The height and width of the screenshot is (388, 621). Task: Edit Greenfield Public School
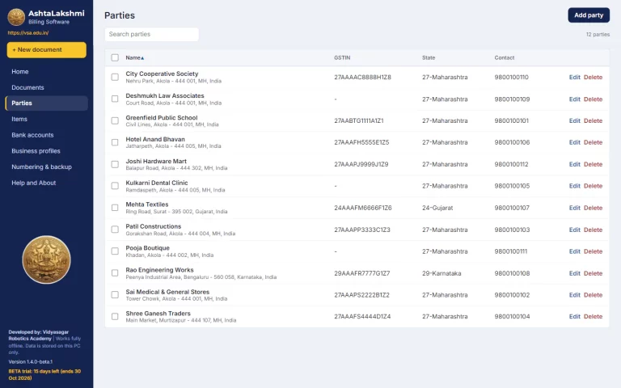point(574,120)
